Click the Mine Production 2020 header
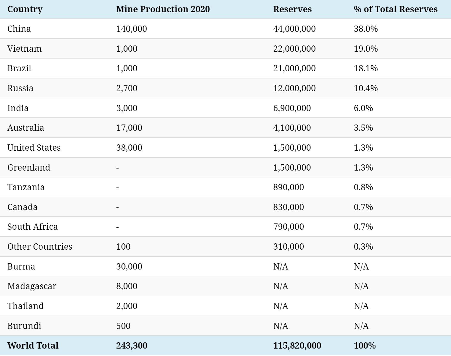Screen dimensions: 451x356 (x=163, y=9)
